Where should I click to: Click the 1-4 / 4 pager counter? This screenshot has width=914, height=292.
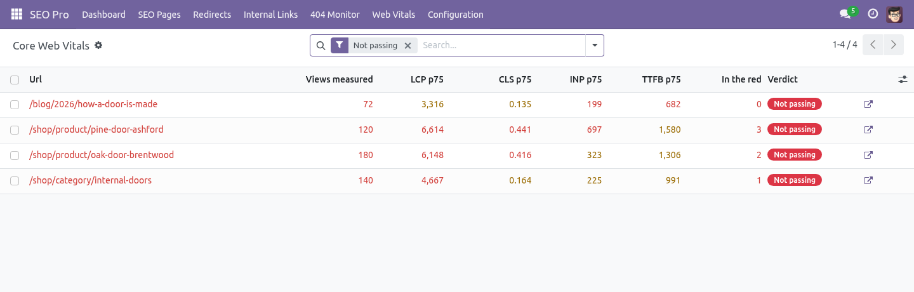[x=845, y=44]
